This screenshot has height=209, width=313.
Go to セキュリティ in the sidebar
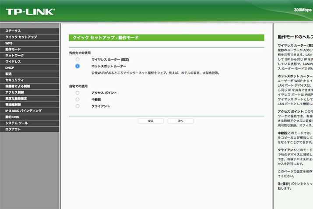click(14, 80)
